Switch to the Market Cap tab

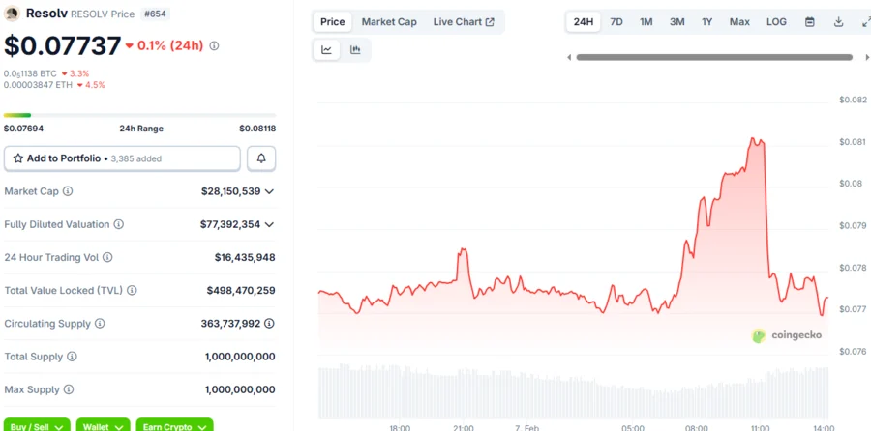pyautogui.click(x=389, y=22)
